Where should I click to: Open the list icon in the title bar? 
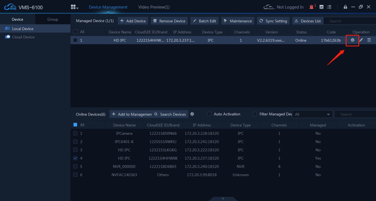[329, 7]
